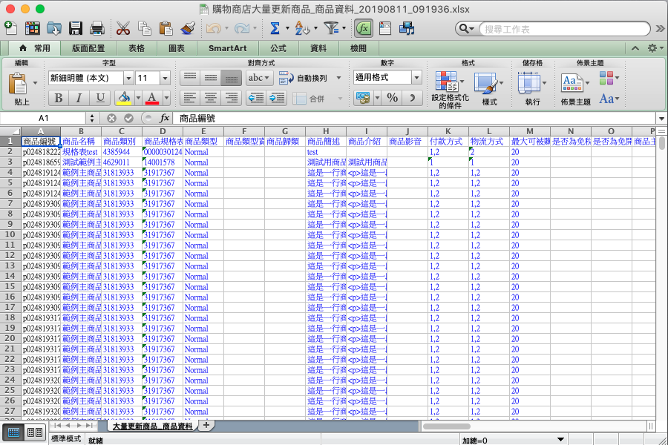The width and height of the screenshot is (668, 445).
Task: Open the 表格 ribbon tab
Action: coord(137,48)
